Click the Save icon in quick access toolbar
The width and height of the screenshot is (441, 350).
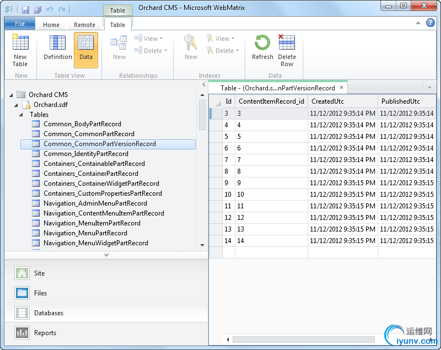[25, 10]
